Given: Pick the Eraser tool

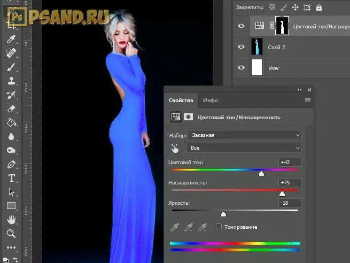Looking at the screenshot, I should click(11, 109).
